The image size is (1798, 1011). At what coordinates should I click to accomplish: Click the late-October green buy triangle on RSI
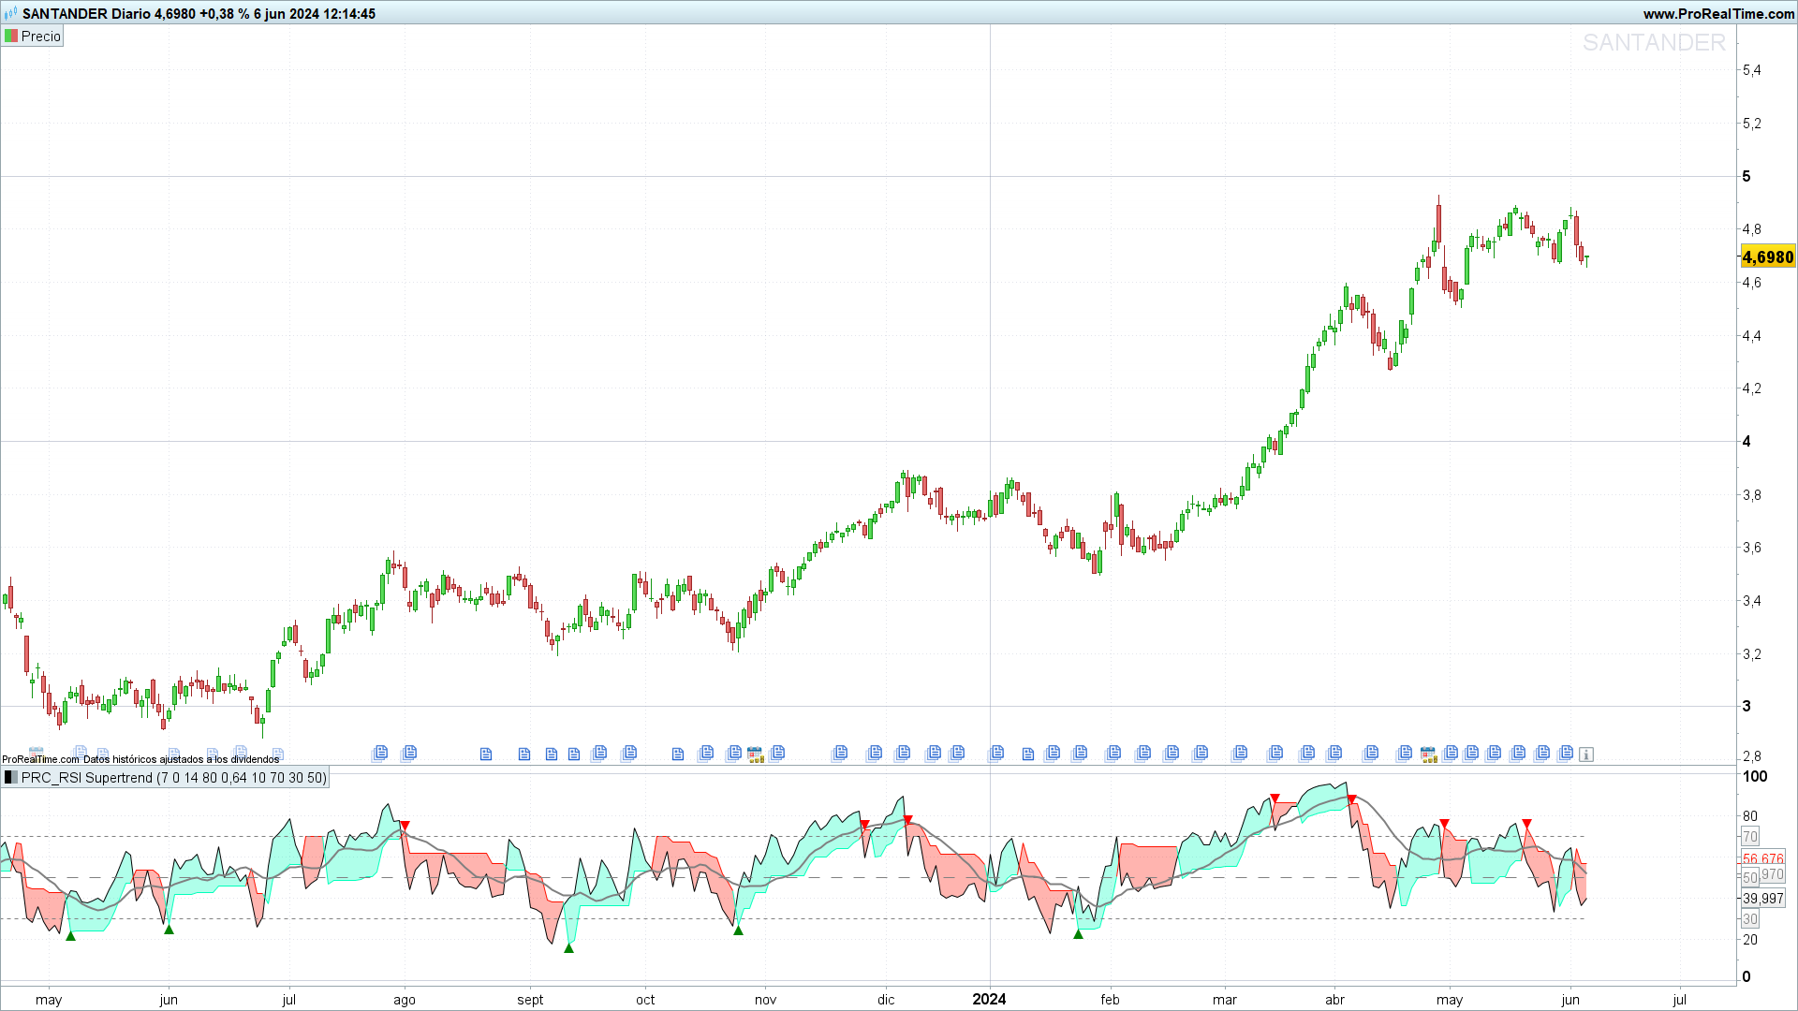(x=738, y=930)
